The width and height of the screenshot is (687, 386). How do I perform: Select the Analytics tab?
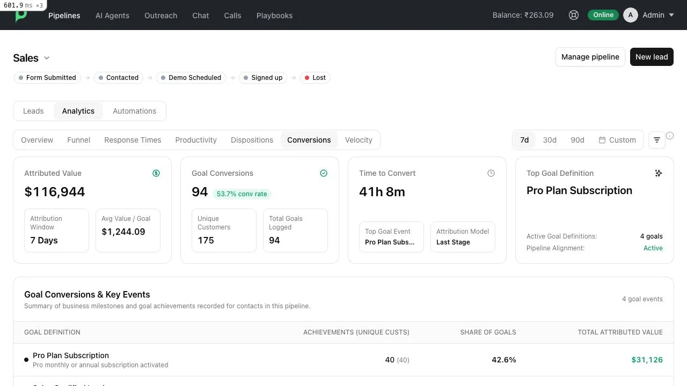[78, 111]
